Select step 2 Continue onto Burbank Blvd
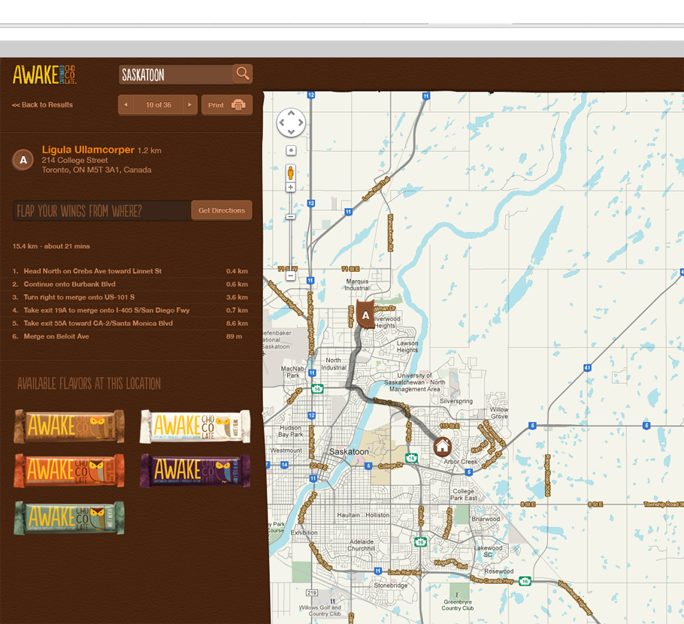684x624 pixels. pyautogui.click(x=130, y=284)
